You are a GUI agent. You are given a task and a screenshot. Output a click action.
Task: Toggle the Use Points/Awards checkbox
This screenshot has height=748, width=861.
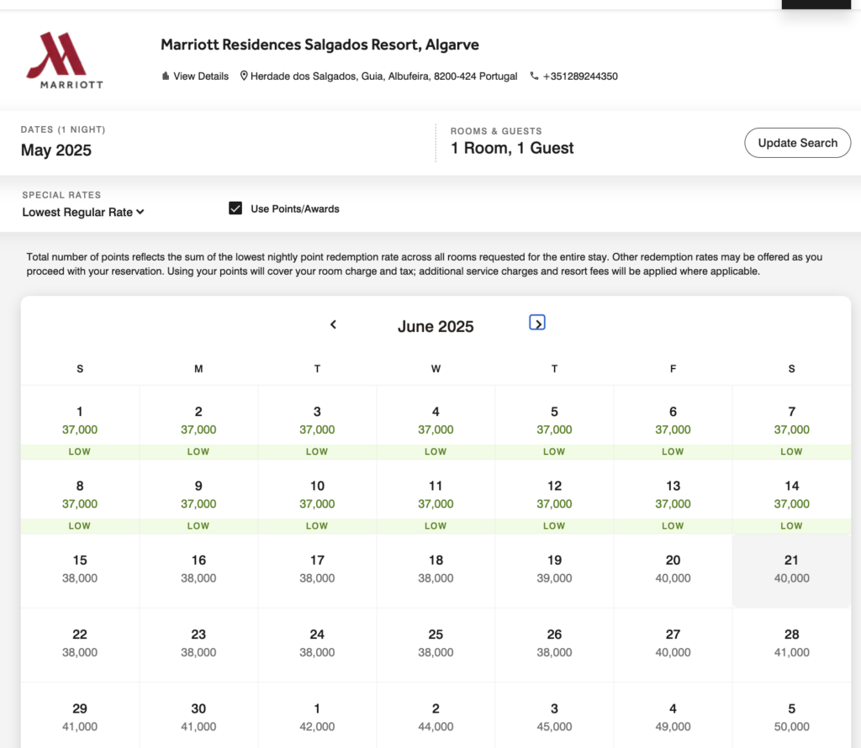pos(235,208)
